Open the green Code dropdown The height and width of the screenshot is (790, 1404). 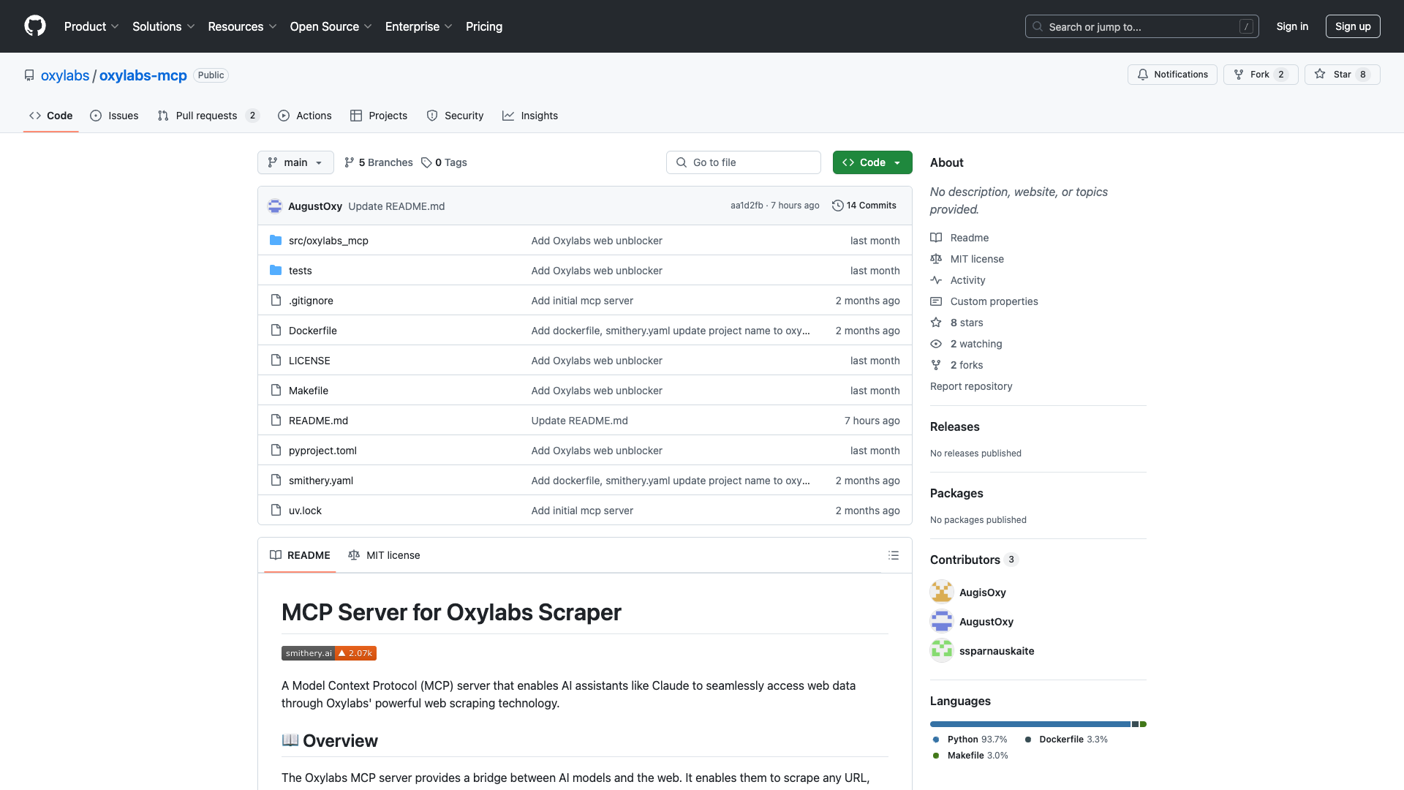pyautogui.click(x=872, y=162)
